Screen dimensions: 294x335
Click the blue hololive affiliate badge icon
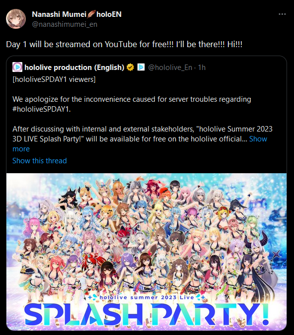coord(141,67)
